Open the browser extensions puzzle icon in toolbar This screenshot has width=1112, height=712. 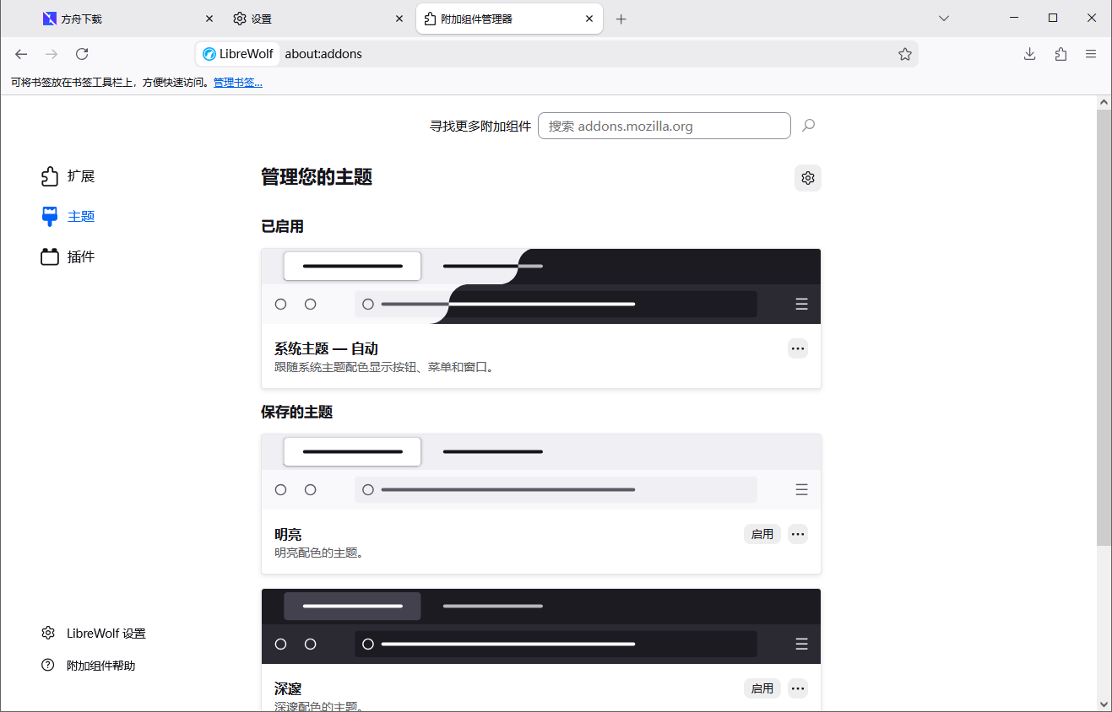1060,53
